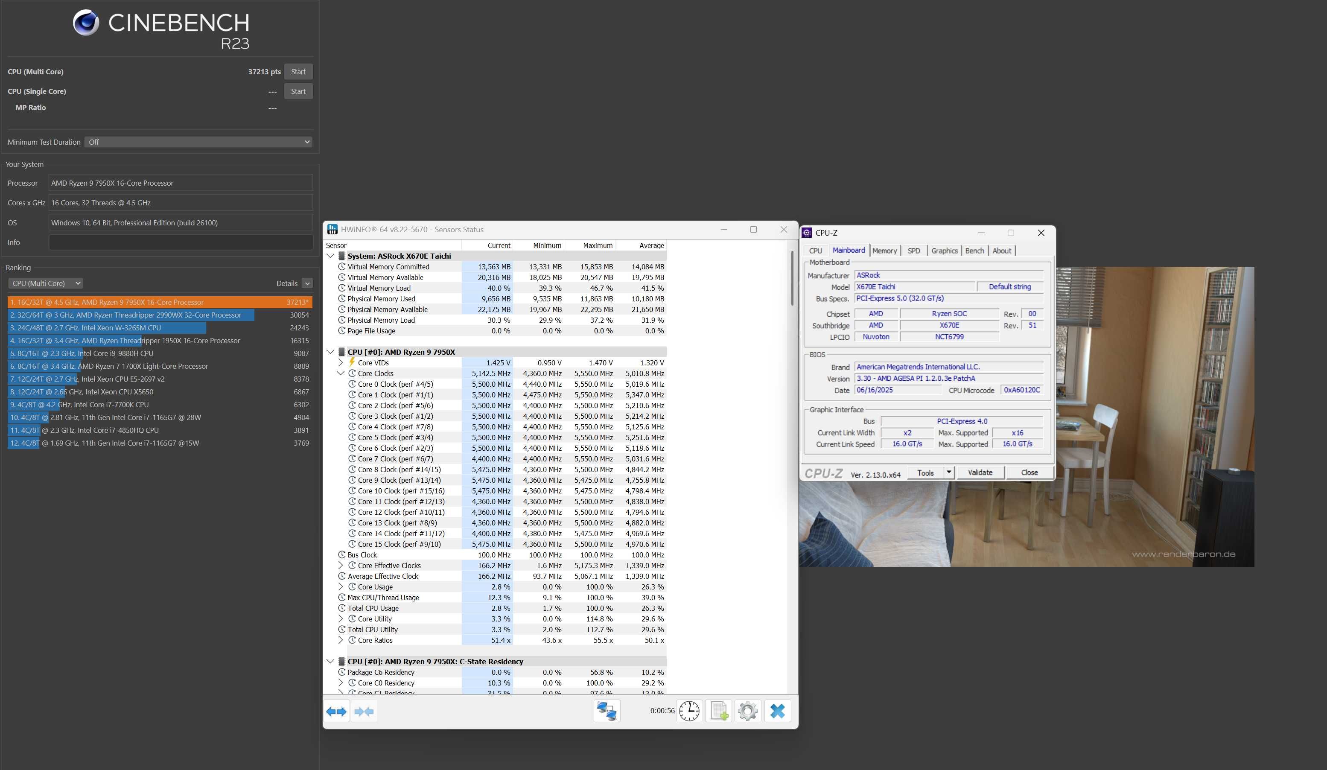Click the clock icon beside Package C6 Residency
The height and width of the screenshot is (770, 1327).
click(342, 672)
